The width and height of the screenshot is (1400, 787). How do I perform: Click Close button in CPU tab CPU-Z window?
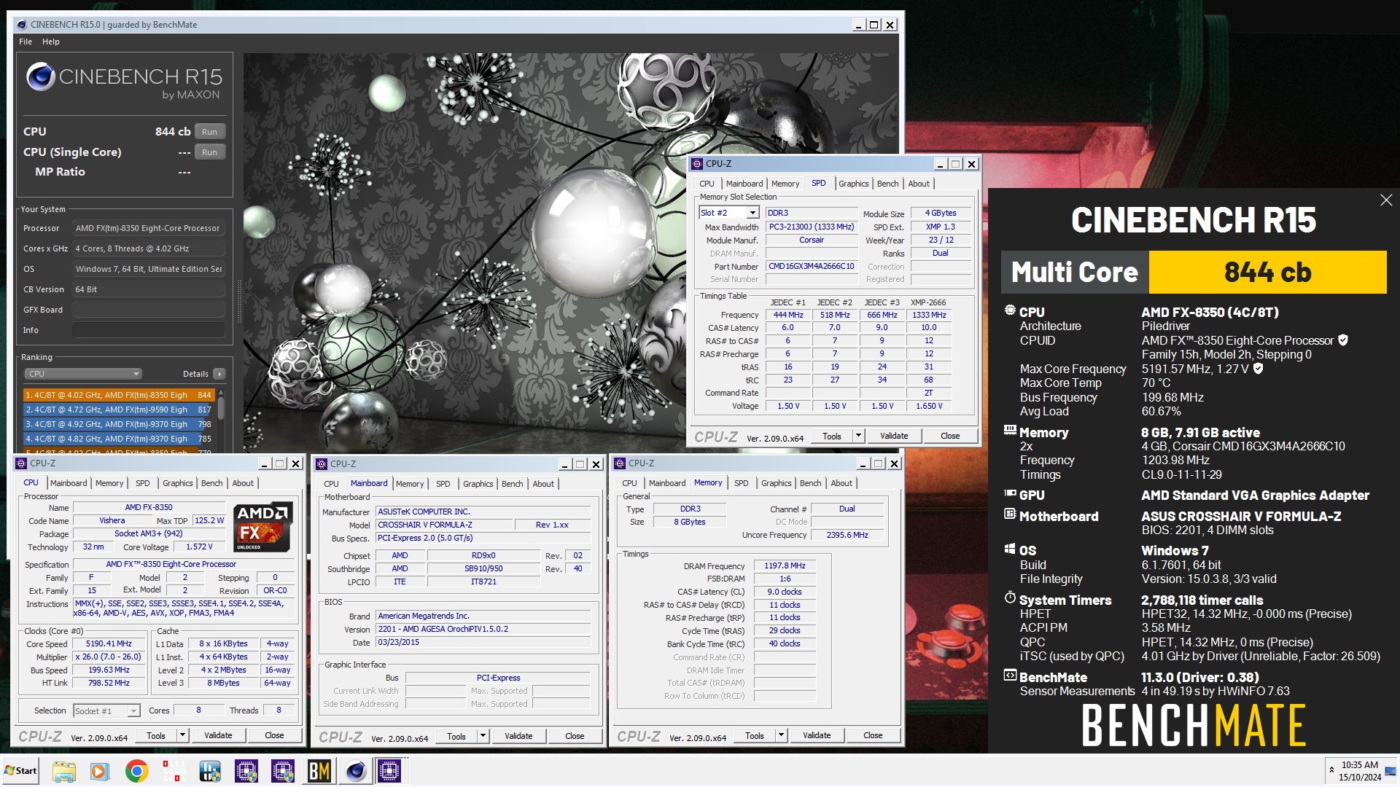click(x=274, y=735)
